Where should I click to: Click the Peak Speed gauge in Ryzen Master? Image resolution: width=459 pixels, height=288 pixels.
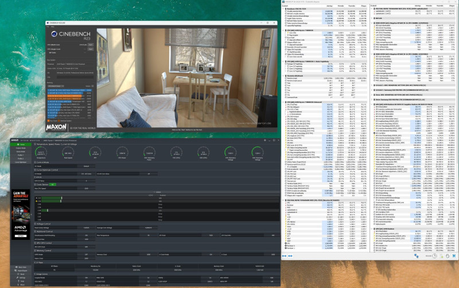coord(68,153)
